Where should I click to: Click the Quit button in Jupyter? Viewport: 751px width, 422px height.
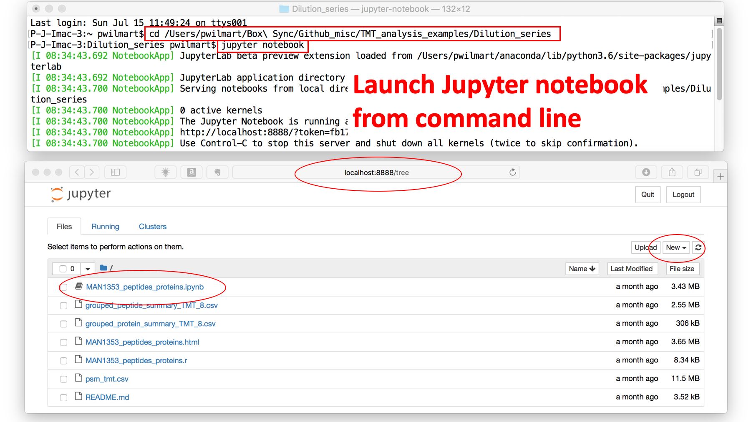[648, 195]
